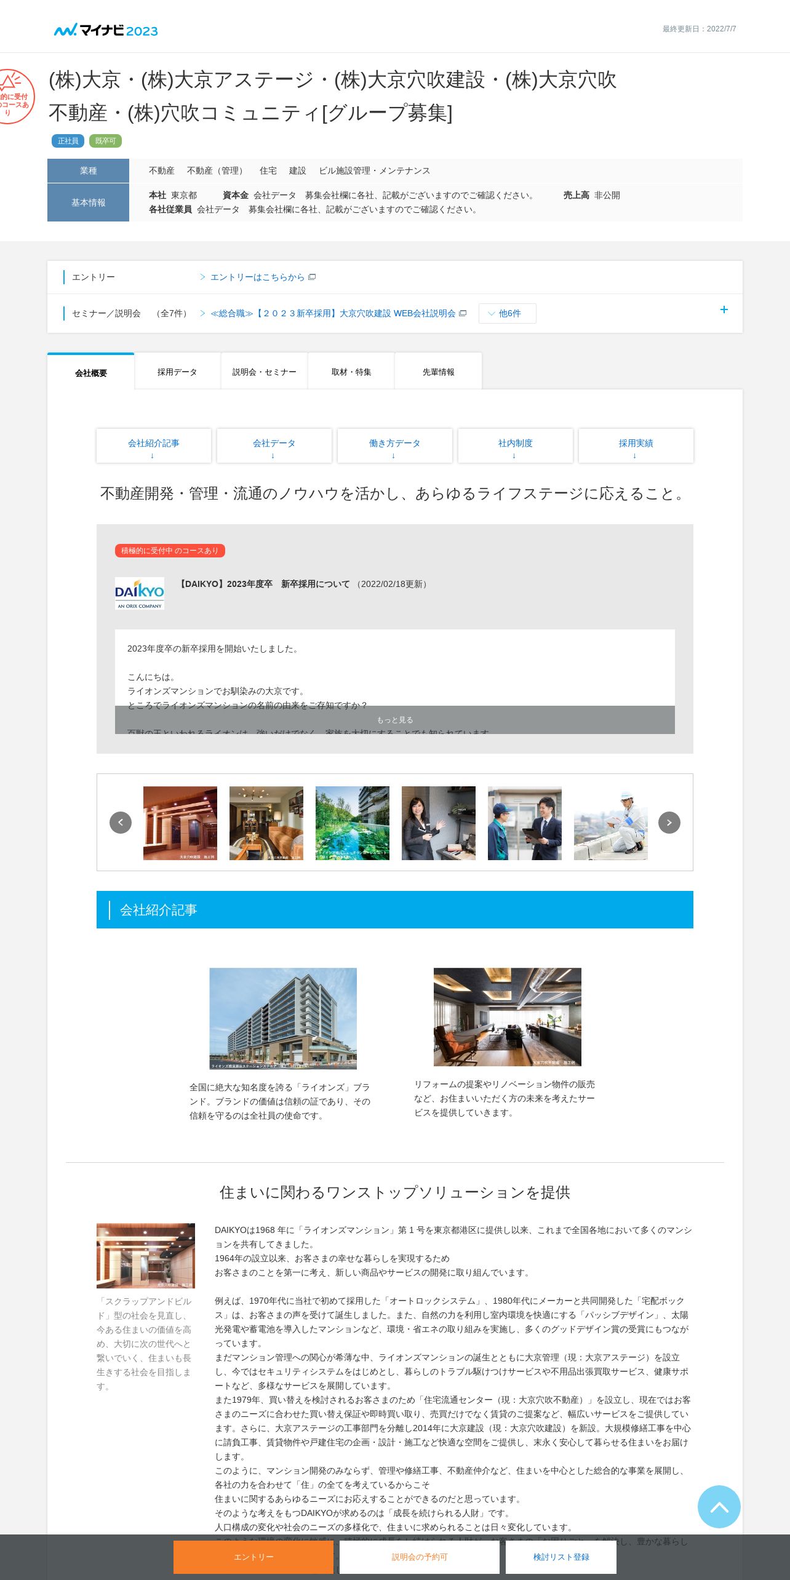Image resolution: width=790 pixels, height=1580 pixels.
Task: Open the two men with tablet thumbnail
Action: 525,823
